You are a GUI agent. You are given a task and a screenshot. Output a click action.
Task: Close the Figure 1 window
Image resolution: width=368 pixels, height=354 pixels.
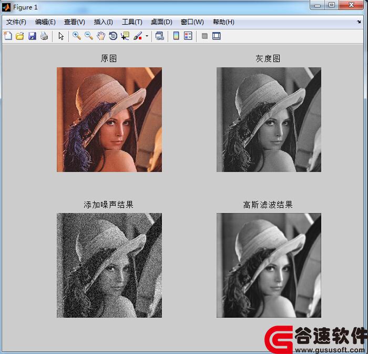click(x=351, y=5)
